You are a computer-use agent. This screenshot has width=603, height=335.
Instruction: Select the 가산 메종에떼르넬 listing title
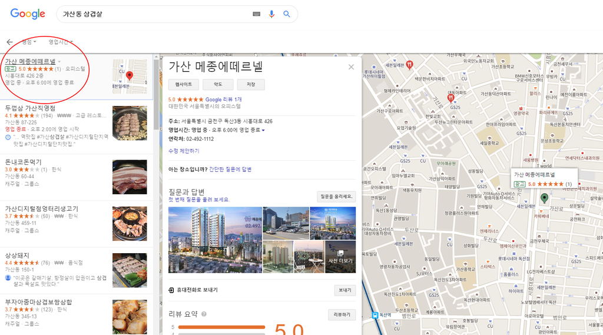point(30,62)
